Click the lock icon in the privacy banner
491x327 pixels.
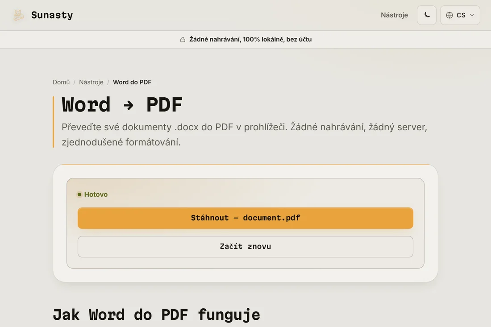(x=183, y=39)
